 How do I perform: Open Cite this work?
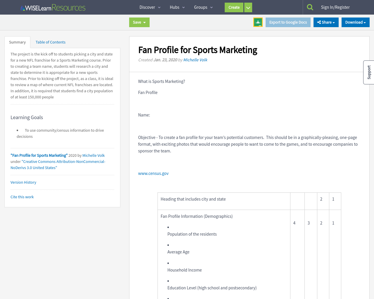pyautogui.click(x=22, y=197)
